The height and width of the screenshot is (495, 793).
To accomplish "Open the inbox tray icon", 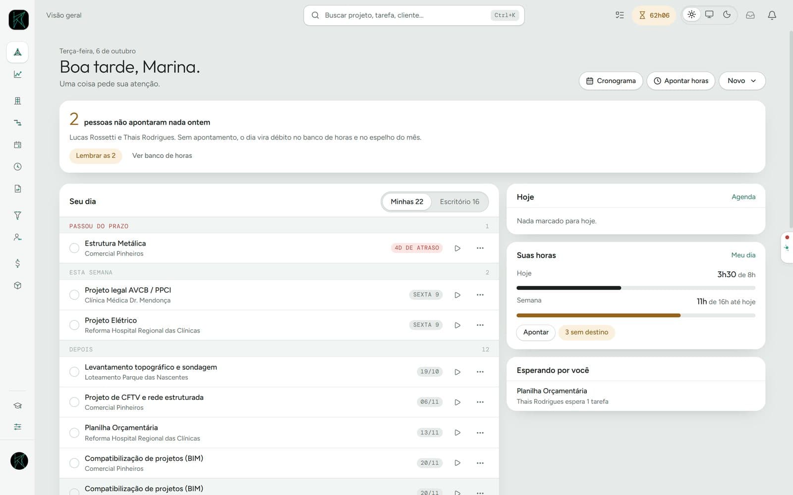I will point(750,15).
